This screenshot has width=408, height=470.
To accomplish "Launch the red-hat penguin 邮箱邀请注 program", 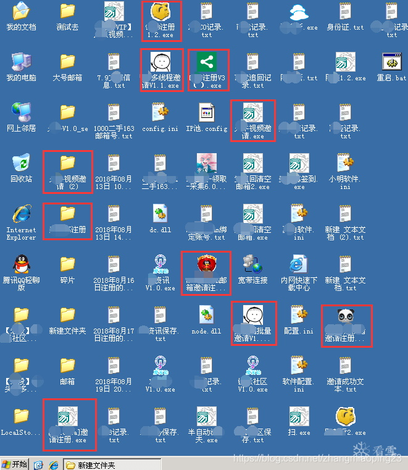I will click(206, 274).
